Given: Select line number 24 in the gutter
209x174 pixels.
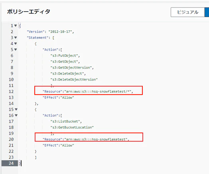Looking at the screenshot, I should click(x=11, y=163).
